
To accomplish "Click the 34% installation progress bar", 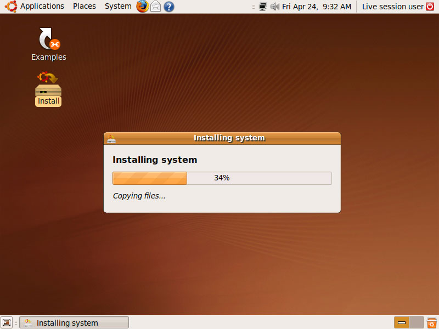I will [x=222, y=178].
